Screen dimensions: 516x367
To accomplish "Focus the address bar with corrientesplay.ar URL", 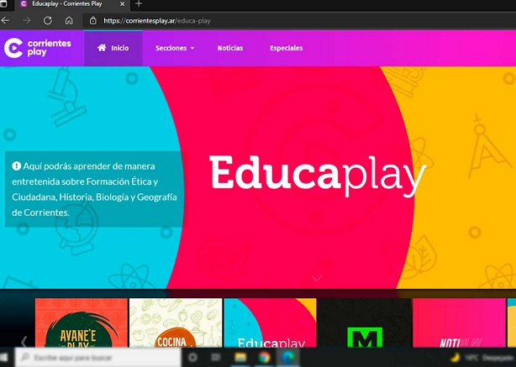I will (x=299, y=21).
